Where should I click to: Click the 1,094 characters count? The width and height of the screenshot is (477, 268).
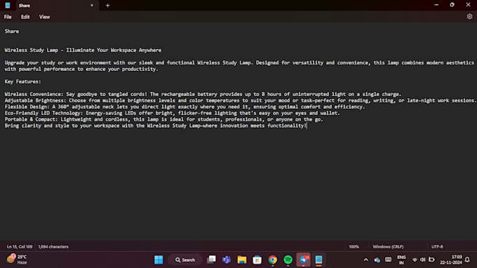(x=53, y=247)
